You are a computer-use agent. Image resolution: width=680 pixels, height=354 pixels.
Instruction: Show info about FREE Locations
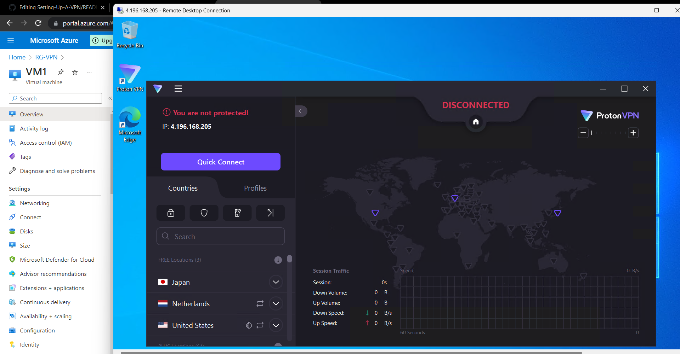pos(278,260)
